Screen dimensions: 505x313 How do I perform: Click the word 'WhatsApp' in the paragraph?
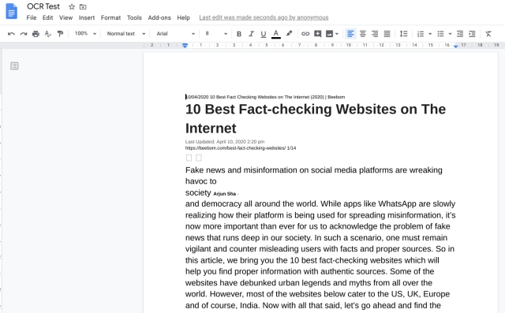point(398,204)
